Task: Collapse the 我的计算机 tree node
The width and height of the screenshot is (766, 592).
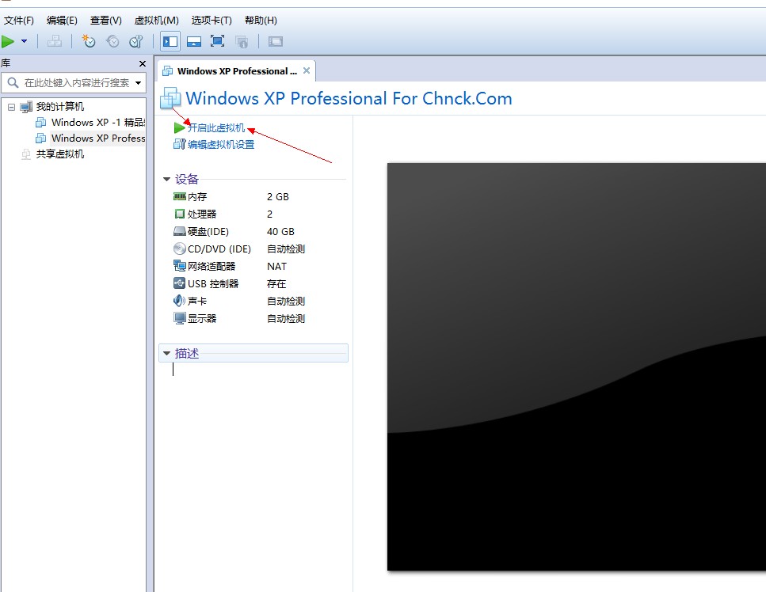Action: pos(11,107)
